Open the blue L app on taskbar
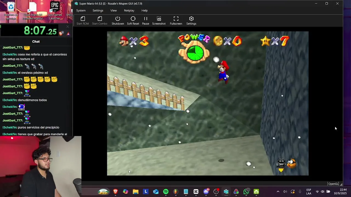The image size is (351, 197). click(146, 192)
